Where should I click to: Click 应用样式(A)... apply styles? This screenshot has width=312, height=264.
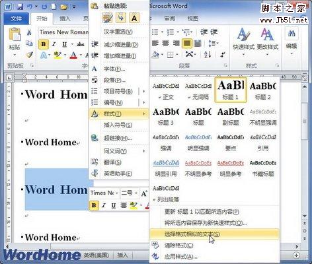click(214, 257)
